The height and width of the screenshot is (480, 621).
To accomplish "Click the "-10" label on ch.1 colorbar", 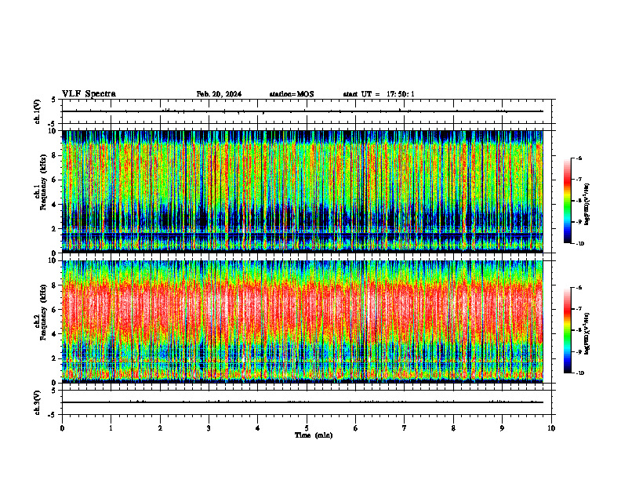I will (579, 244).
